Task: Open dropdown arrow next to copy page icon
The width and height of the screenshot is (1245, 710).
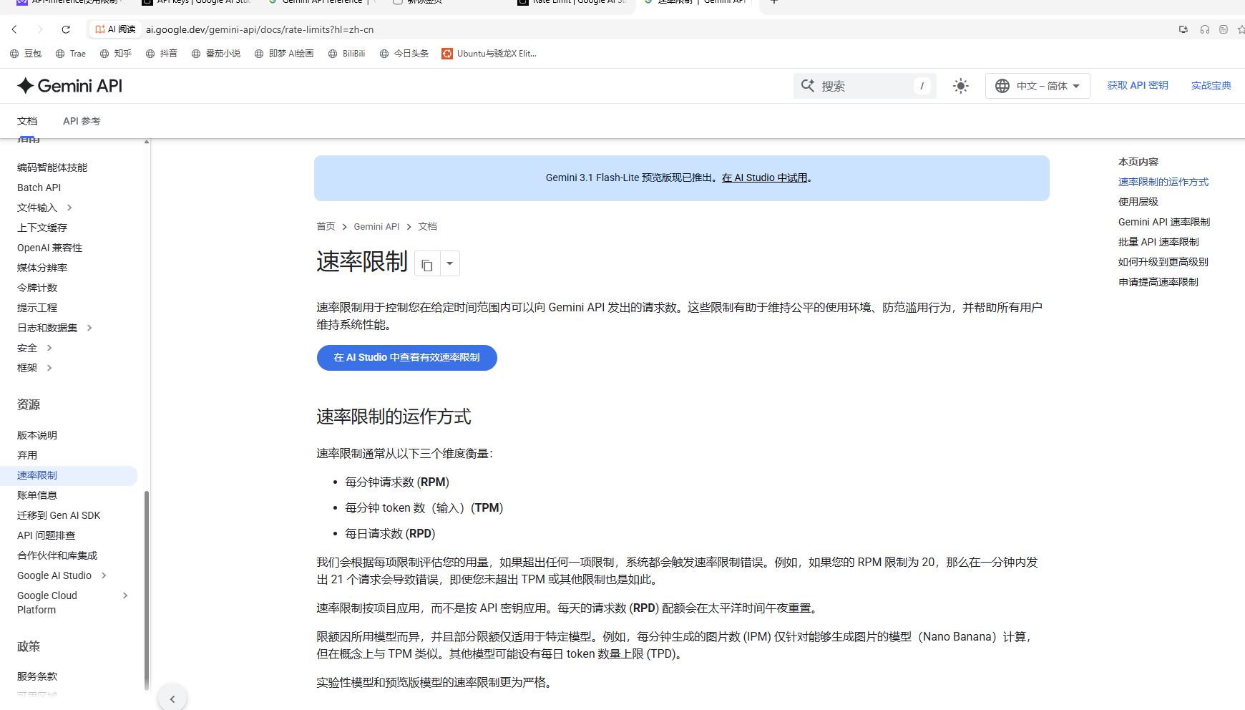Action: (x=449, y=264)
